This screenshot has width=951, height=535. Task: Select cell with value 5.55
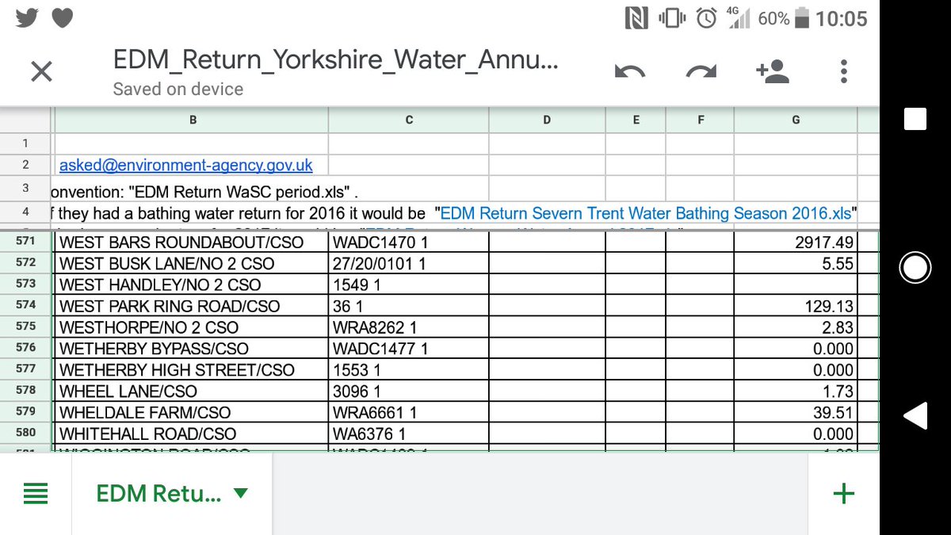(796, 263)
